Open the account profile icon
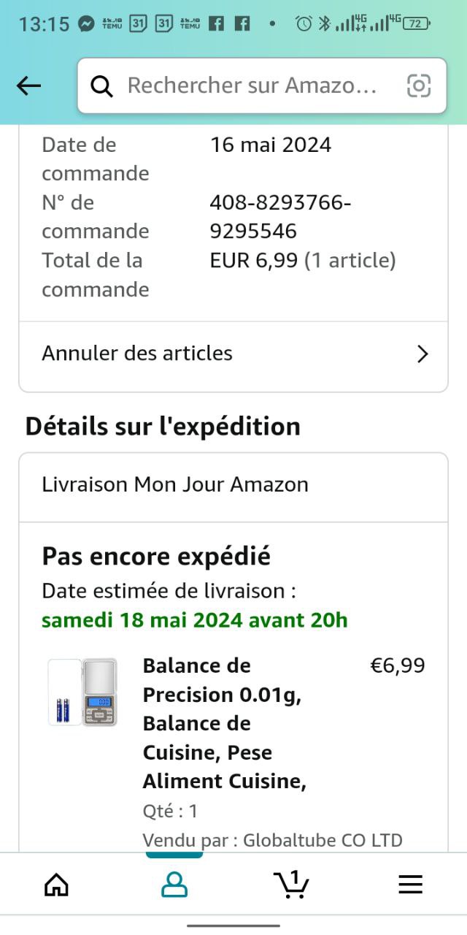The height and width of the screenshot is (935, 467). click(174, 885)
